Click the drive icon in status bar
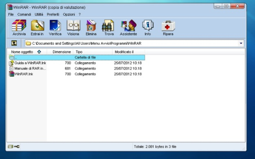255x159 pixels. click(x=10, y=147)
